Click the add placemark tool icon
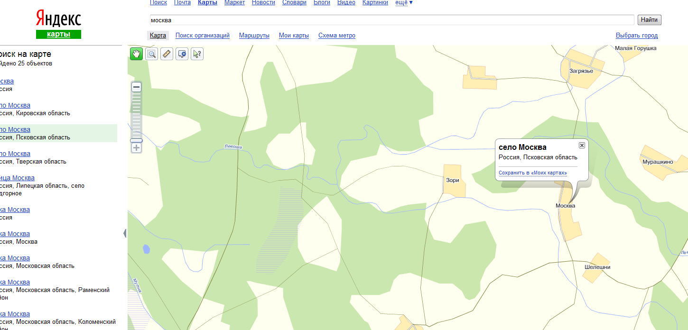688x330 pixels. point(182,54)
